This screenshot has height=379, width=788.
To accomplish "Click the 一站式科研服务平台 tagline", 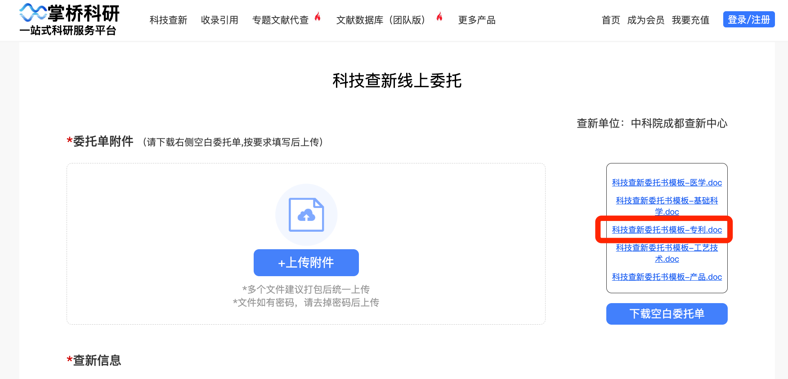I will (x=68, y=31).
